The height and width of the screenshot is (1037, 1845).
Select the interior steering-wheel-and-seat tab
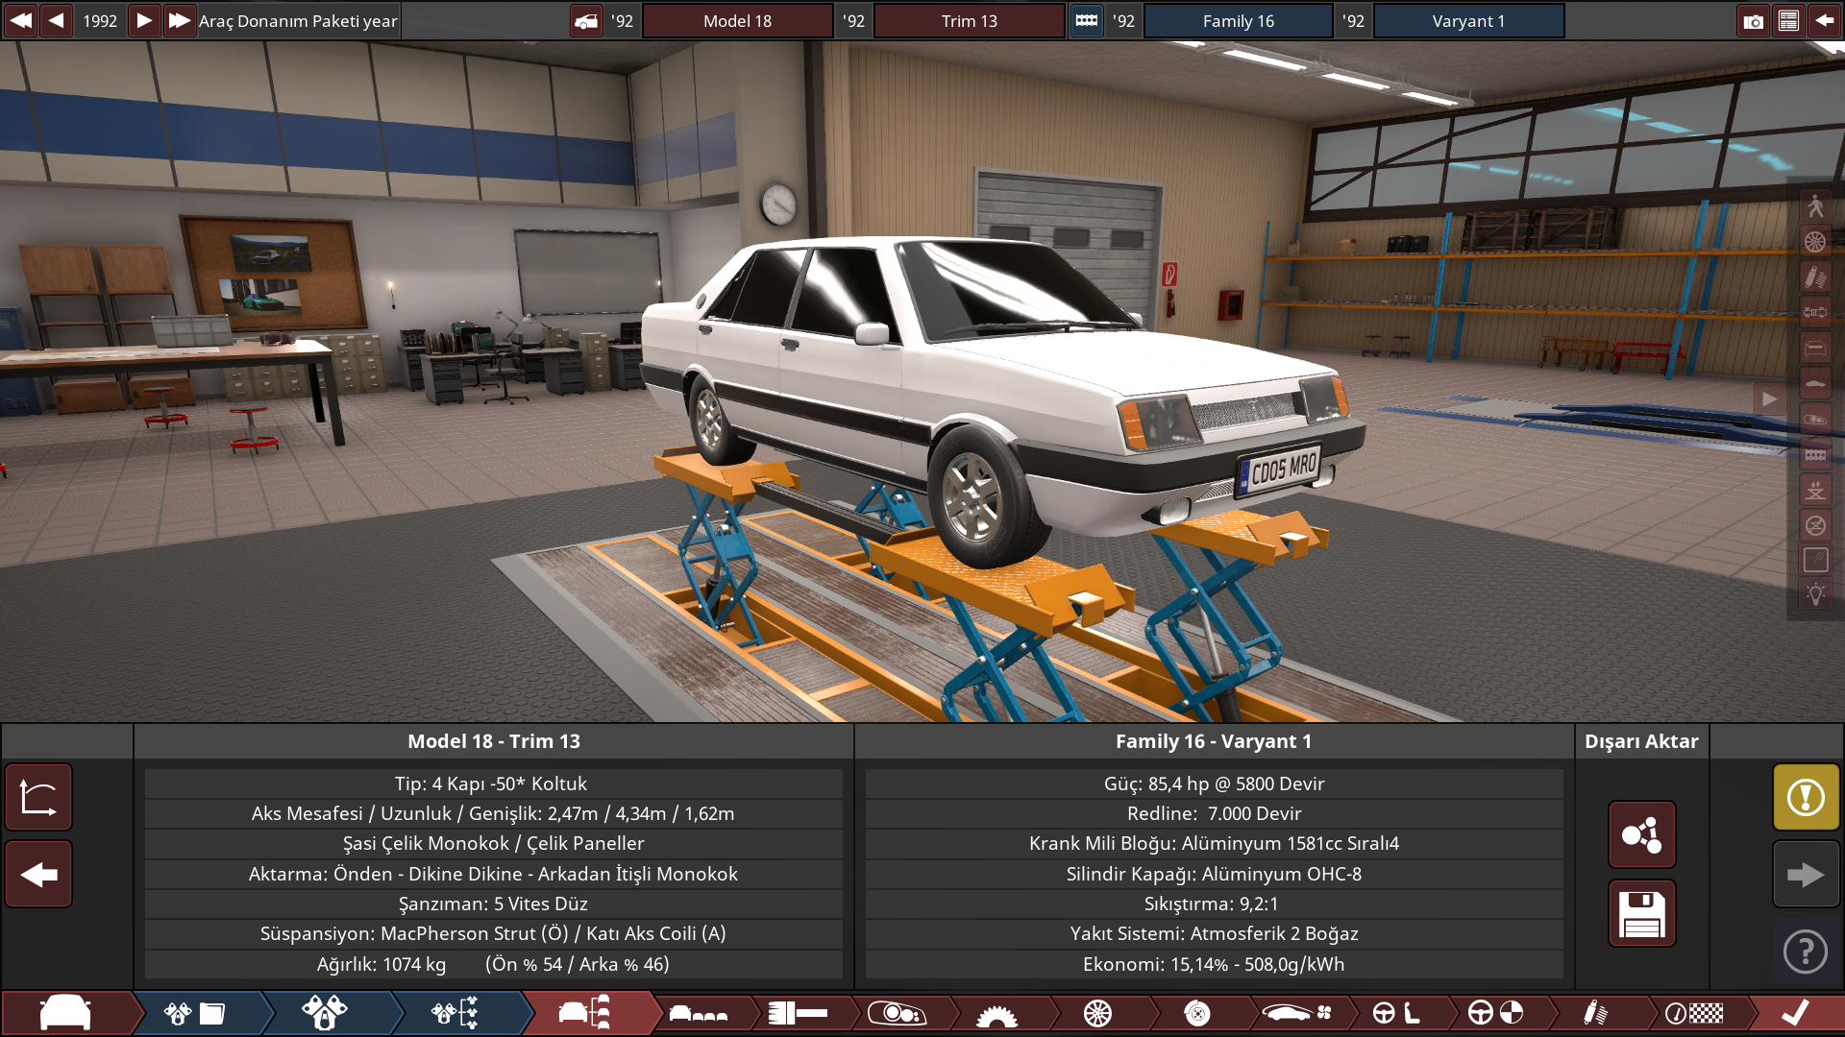click(1396, 1014)
